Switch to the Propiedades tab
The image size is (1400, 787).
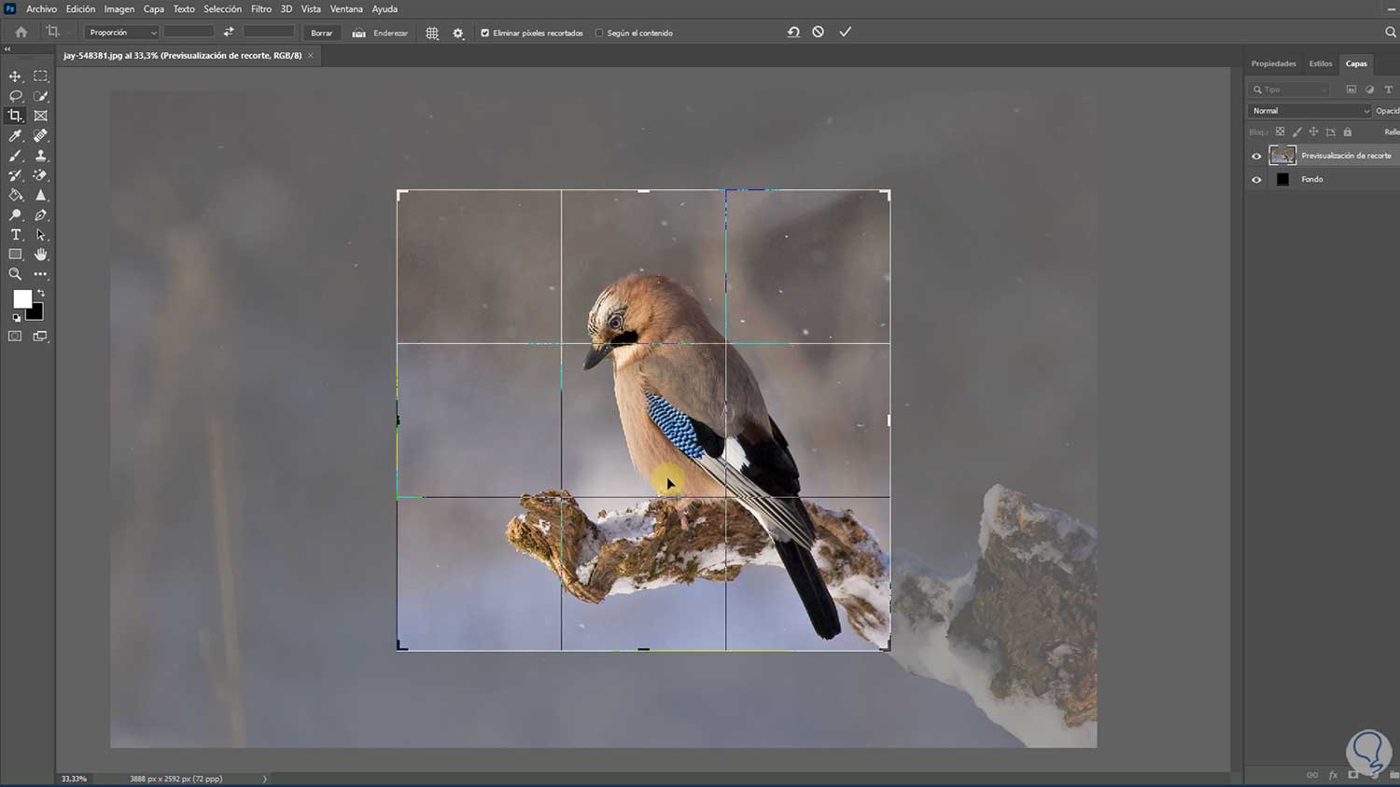pyautogui.click(x=1273, y=63)
